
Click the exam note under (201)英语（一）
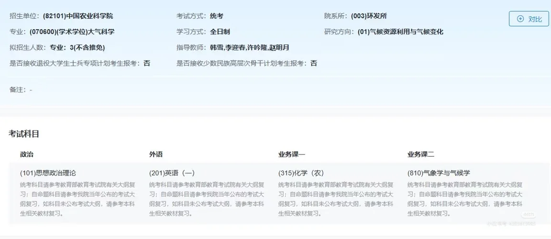click(x=207, y=199)
